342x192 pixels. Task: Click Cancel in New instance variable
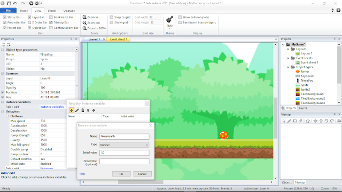click(x=142, y=174)
